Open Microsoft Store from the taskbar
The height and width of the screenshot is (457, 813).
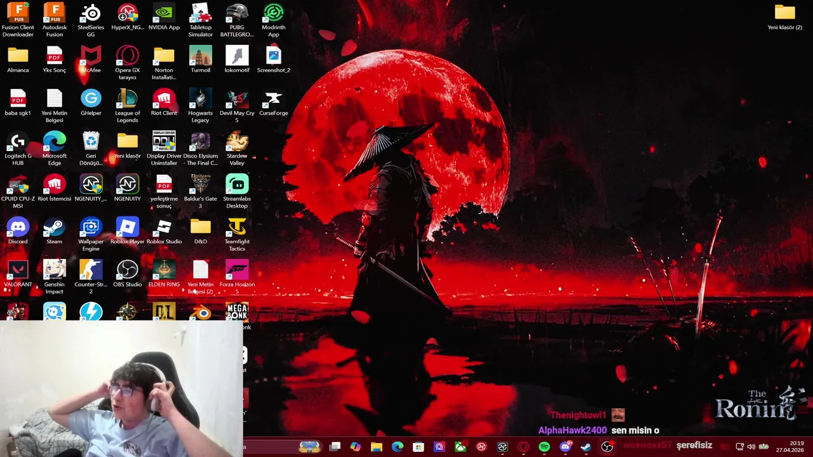pos(419,447)
